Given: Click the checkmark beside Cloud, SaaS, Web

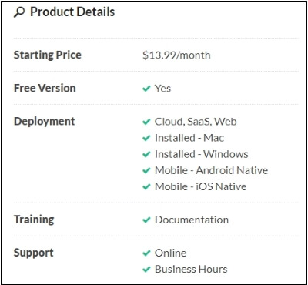Looking at the screenshot, I should [x=146, y=122].
